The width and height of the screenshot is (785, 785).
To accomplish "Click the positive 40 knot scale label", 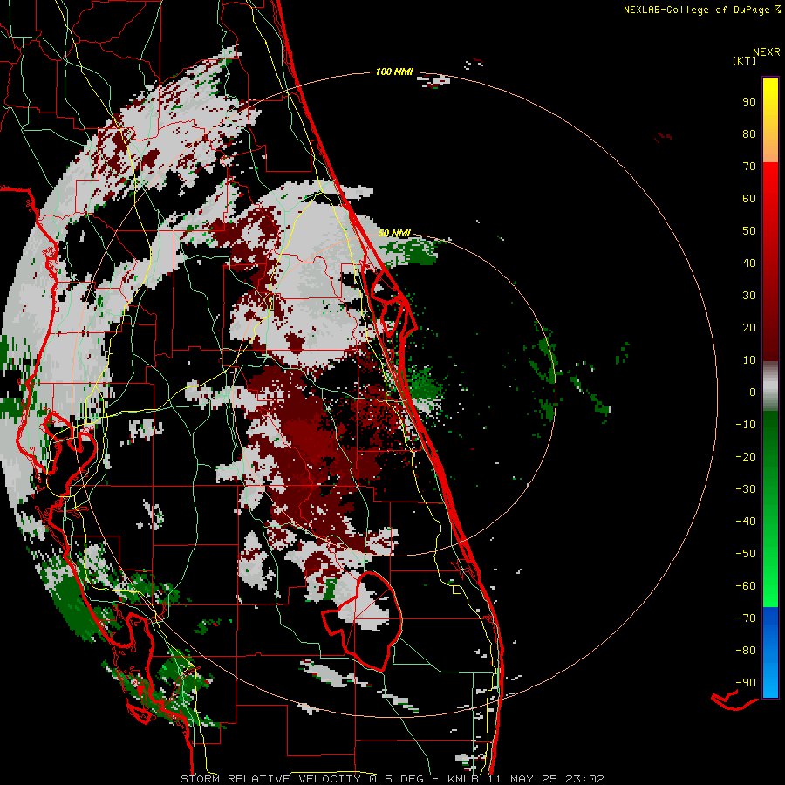I will pos(749,263).
